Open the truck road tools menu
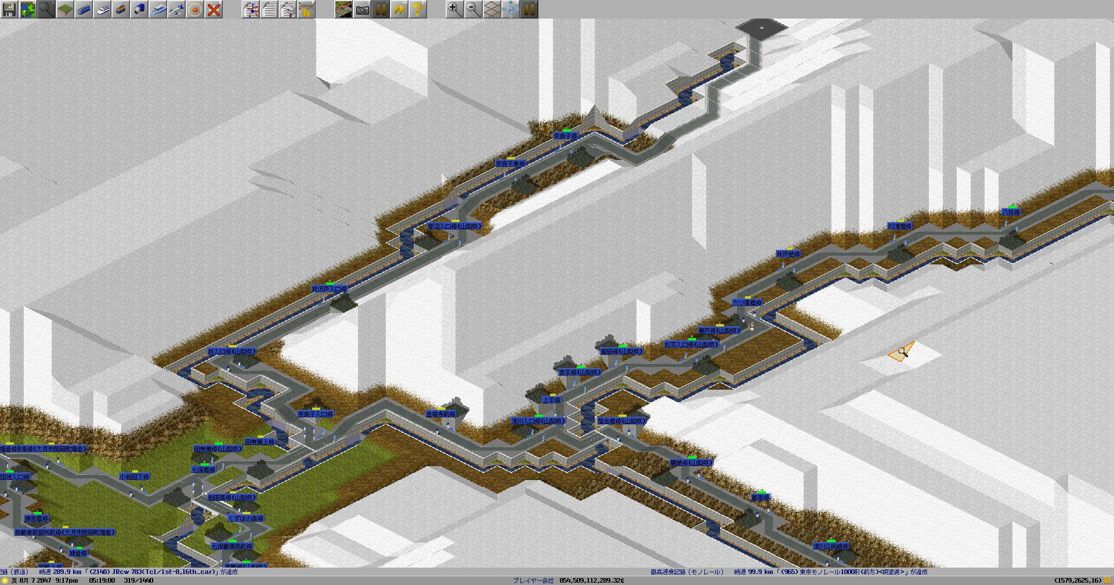Screen dimensions: 1114x585 [x=139, y=9]
